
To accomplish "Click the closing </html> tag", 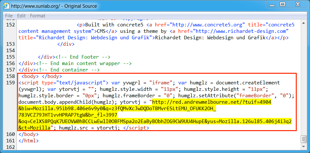I will pos(28,141).
